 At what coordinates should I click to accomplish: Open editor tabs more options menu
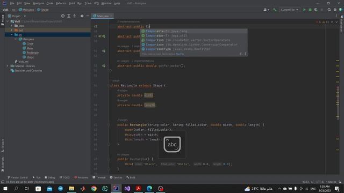(336, 16)
